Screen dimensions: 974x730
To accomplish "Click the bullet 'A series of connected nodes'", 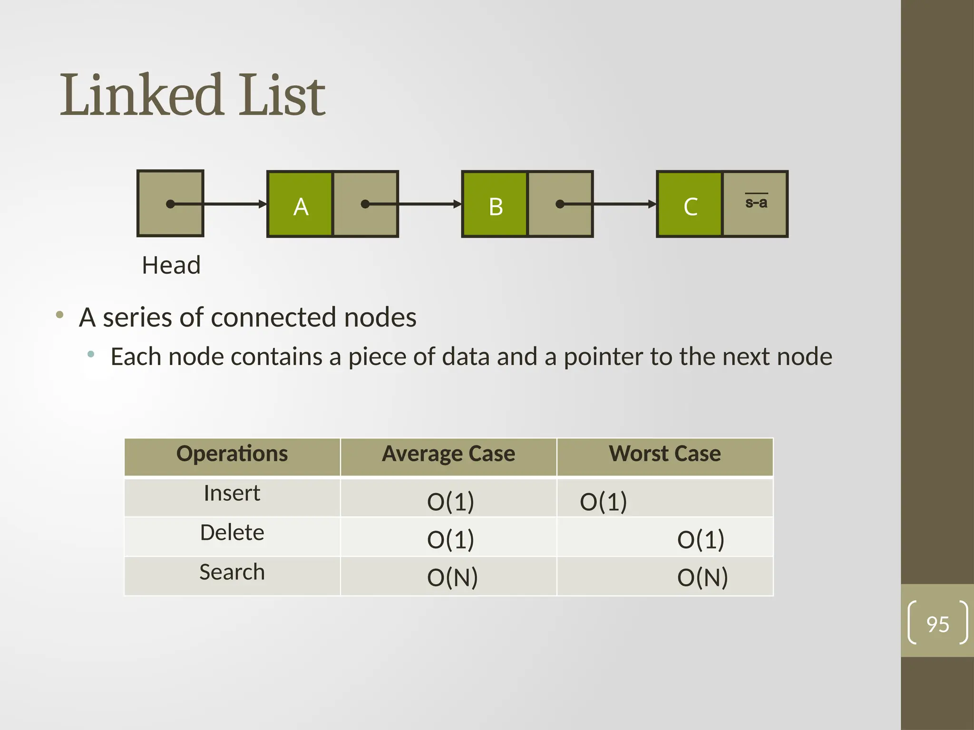I will click(x=247, y=317).
